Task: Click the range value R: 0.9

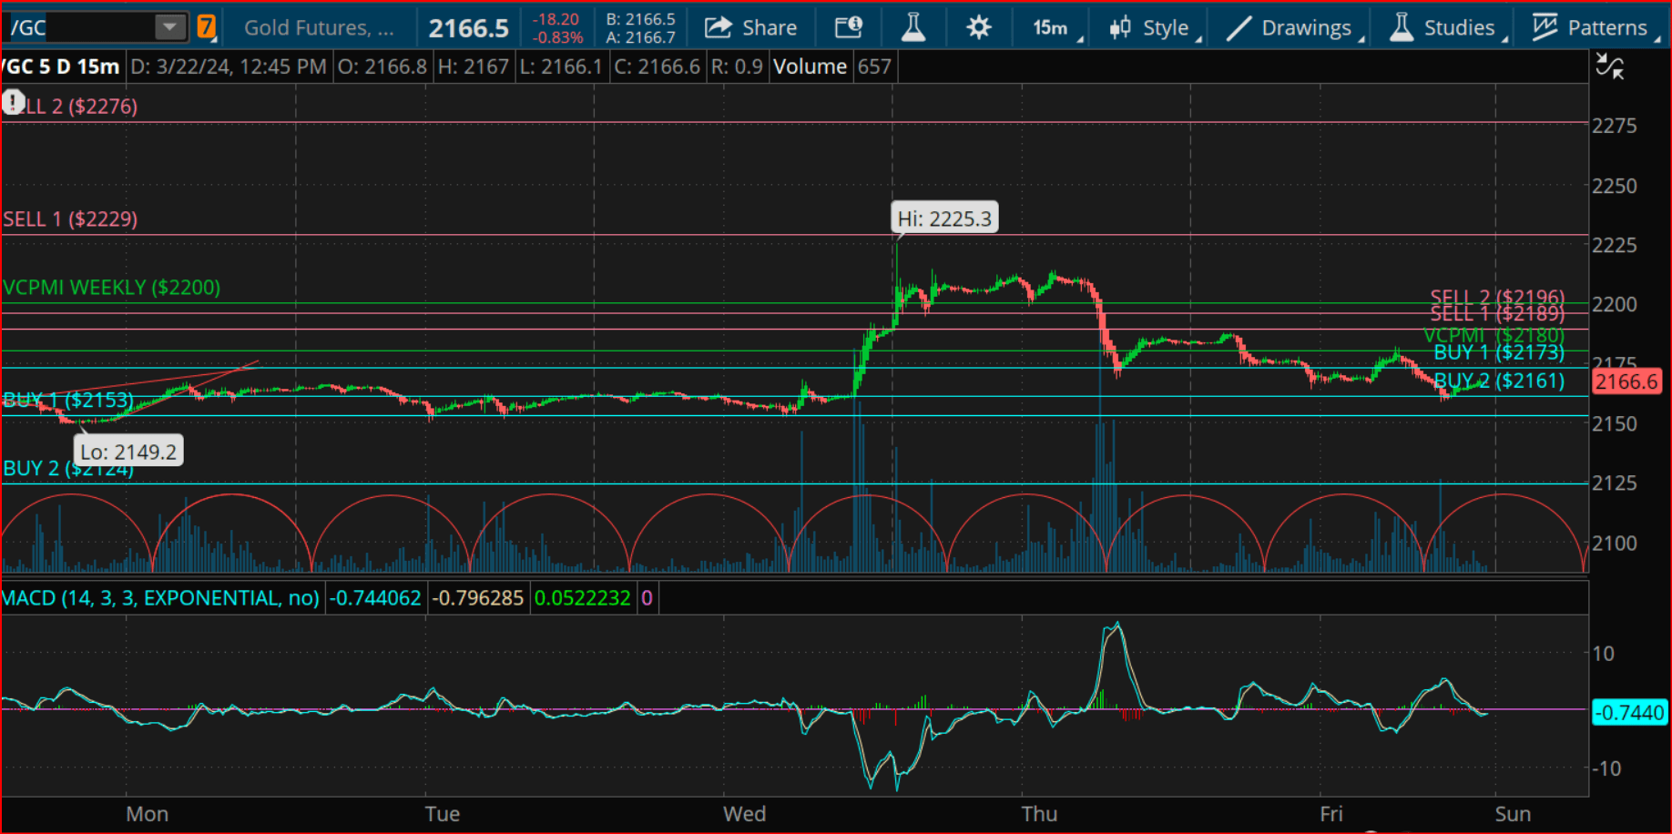Action: pos(737,66)
